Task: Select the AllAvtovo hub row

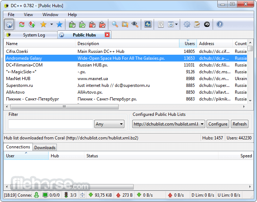Action: point(126,92)
